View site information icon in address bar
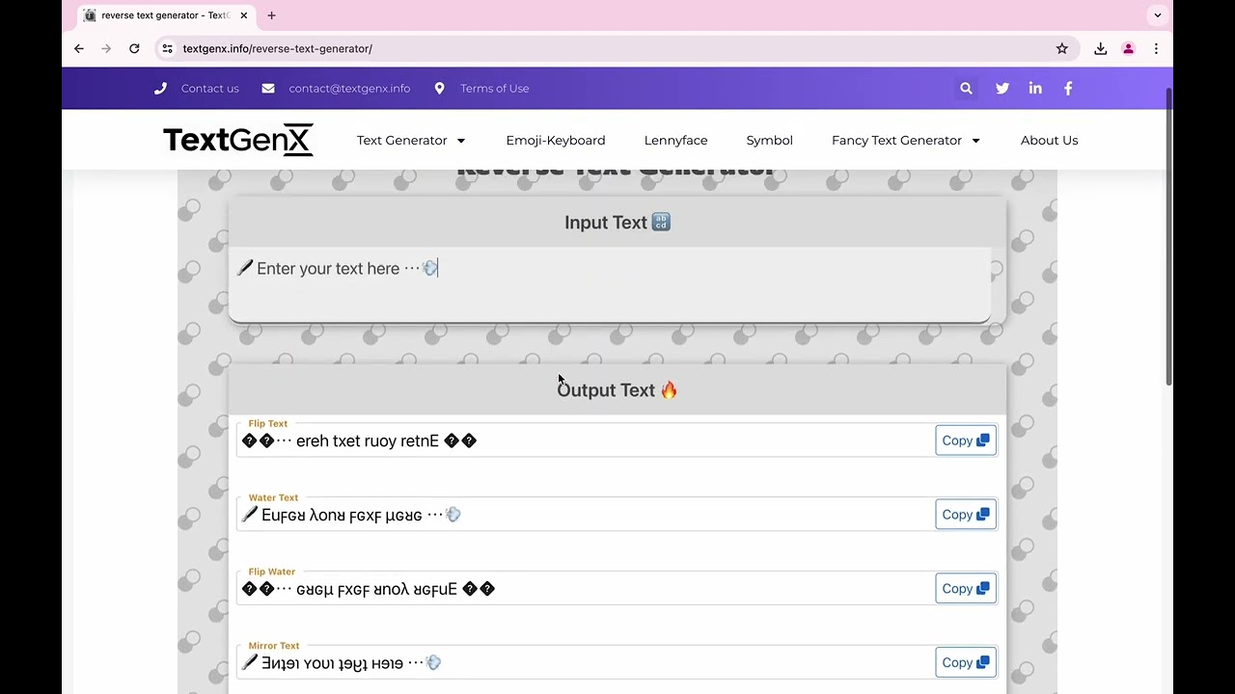 coord(167,48)
